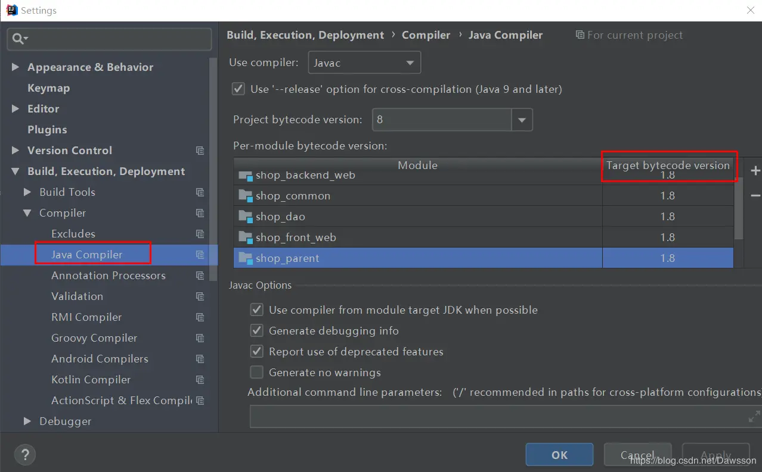Open the 'Project bytecode version' dropdown
Image resolution: width=762 pixels, height=472 pixels.
pyautogui.click(x=522, y=120)
